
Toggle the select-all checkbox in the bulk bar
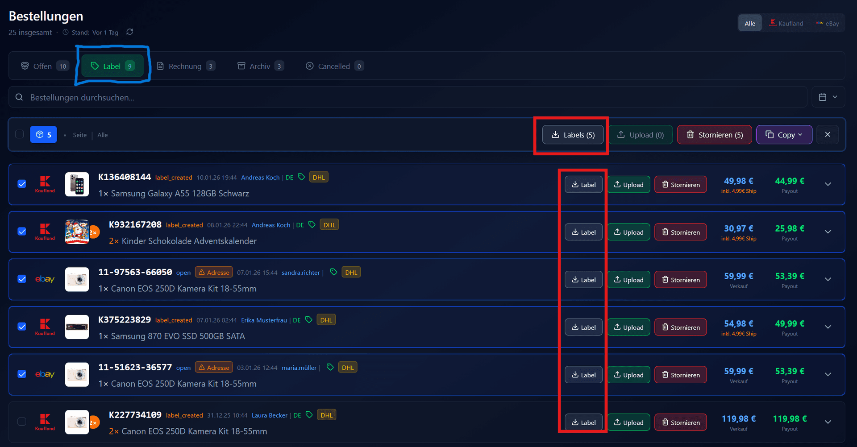(x=20, y=134)
